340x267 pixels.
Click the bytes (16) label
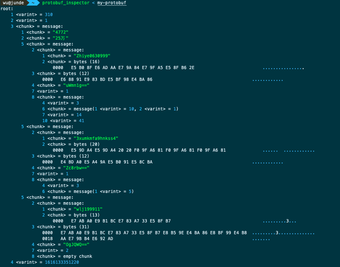pos(87,62)
